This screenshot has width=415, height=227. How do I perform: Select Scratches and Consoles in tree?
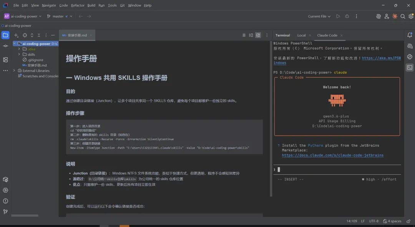[38, 76]
